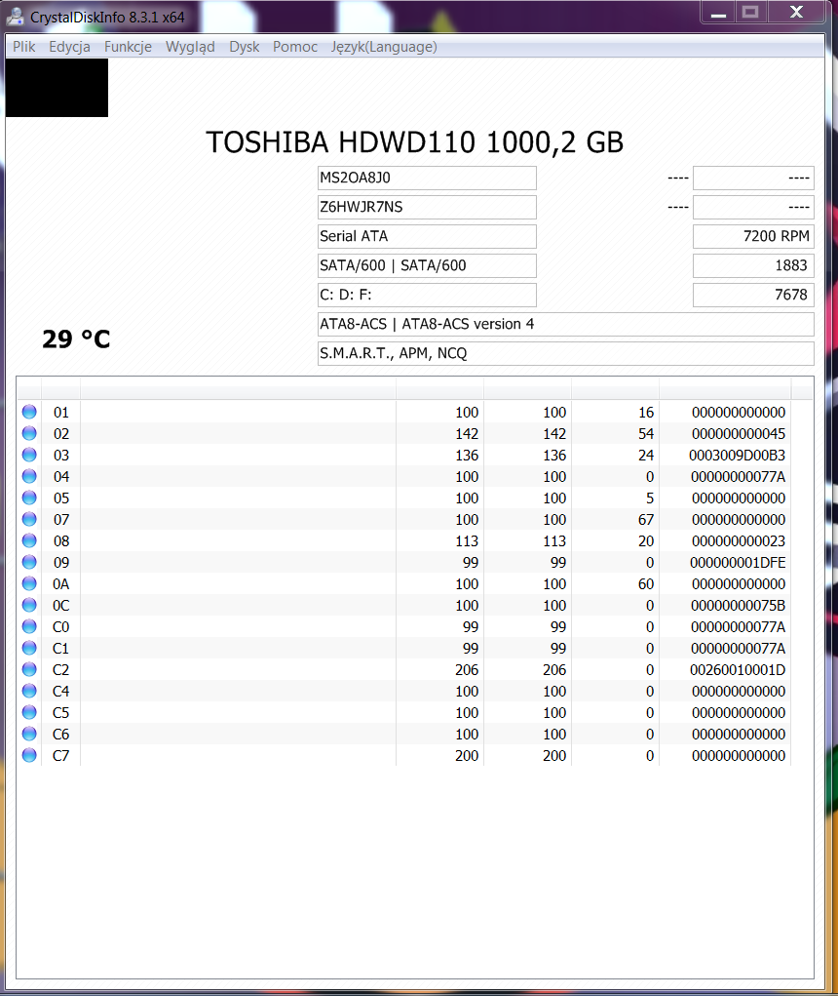The height and width of the screenshot is (996, 838).
Task: Click raw value 000000000023
Action: pos(739,541)
